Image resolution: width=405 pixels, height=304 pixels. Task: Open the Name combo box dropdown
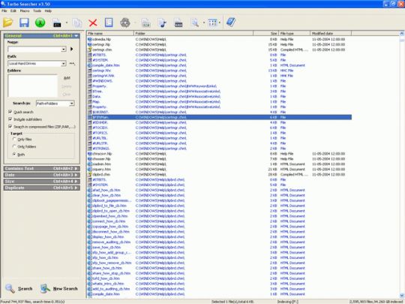point(64,49)
